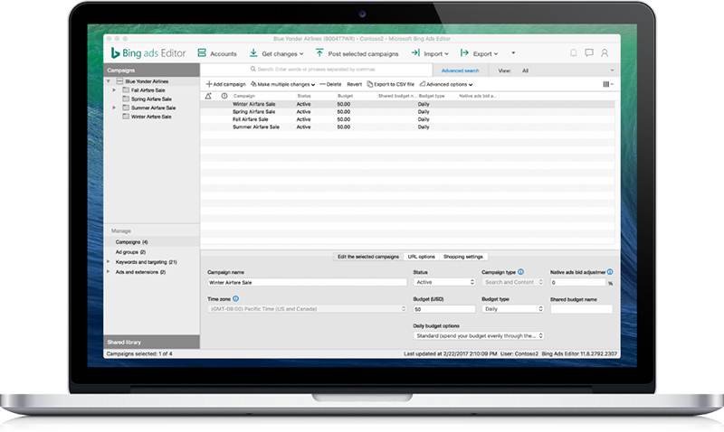
Task: Switch to URL options tab
Action: 421,257
